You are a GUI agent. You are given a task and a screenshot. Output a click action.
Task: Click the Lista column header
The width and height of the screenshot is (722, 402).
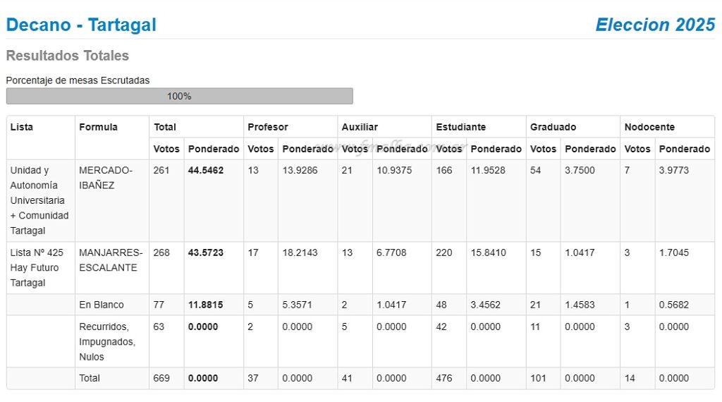[22, 127]
